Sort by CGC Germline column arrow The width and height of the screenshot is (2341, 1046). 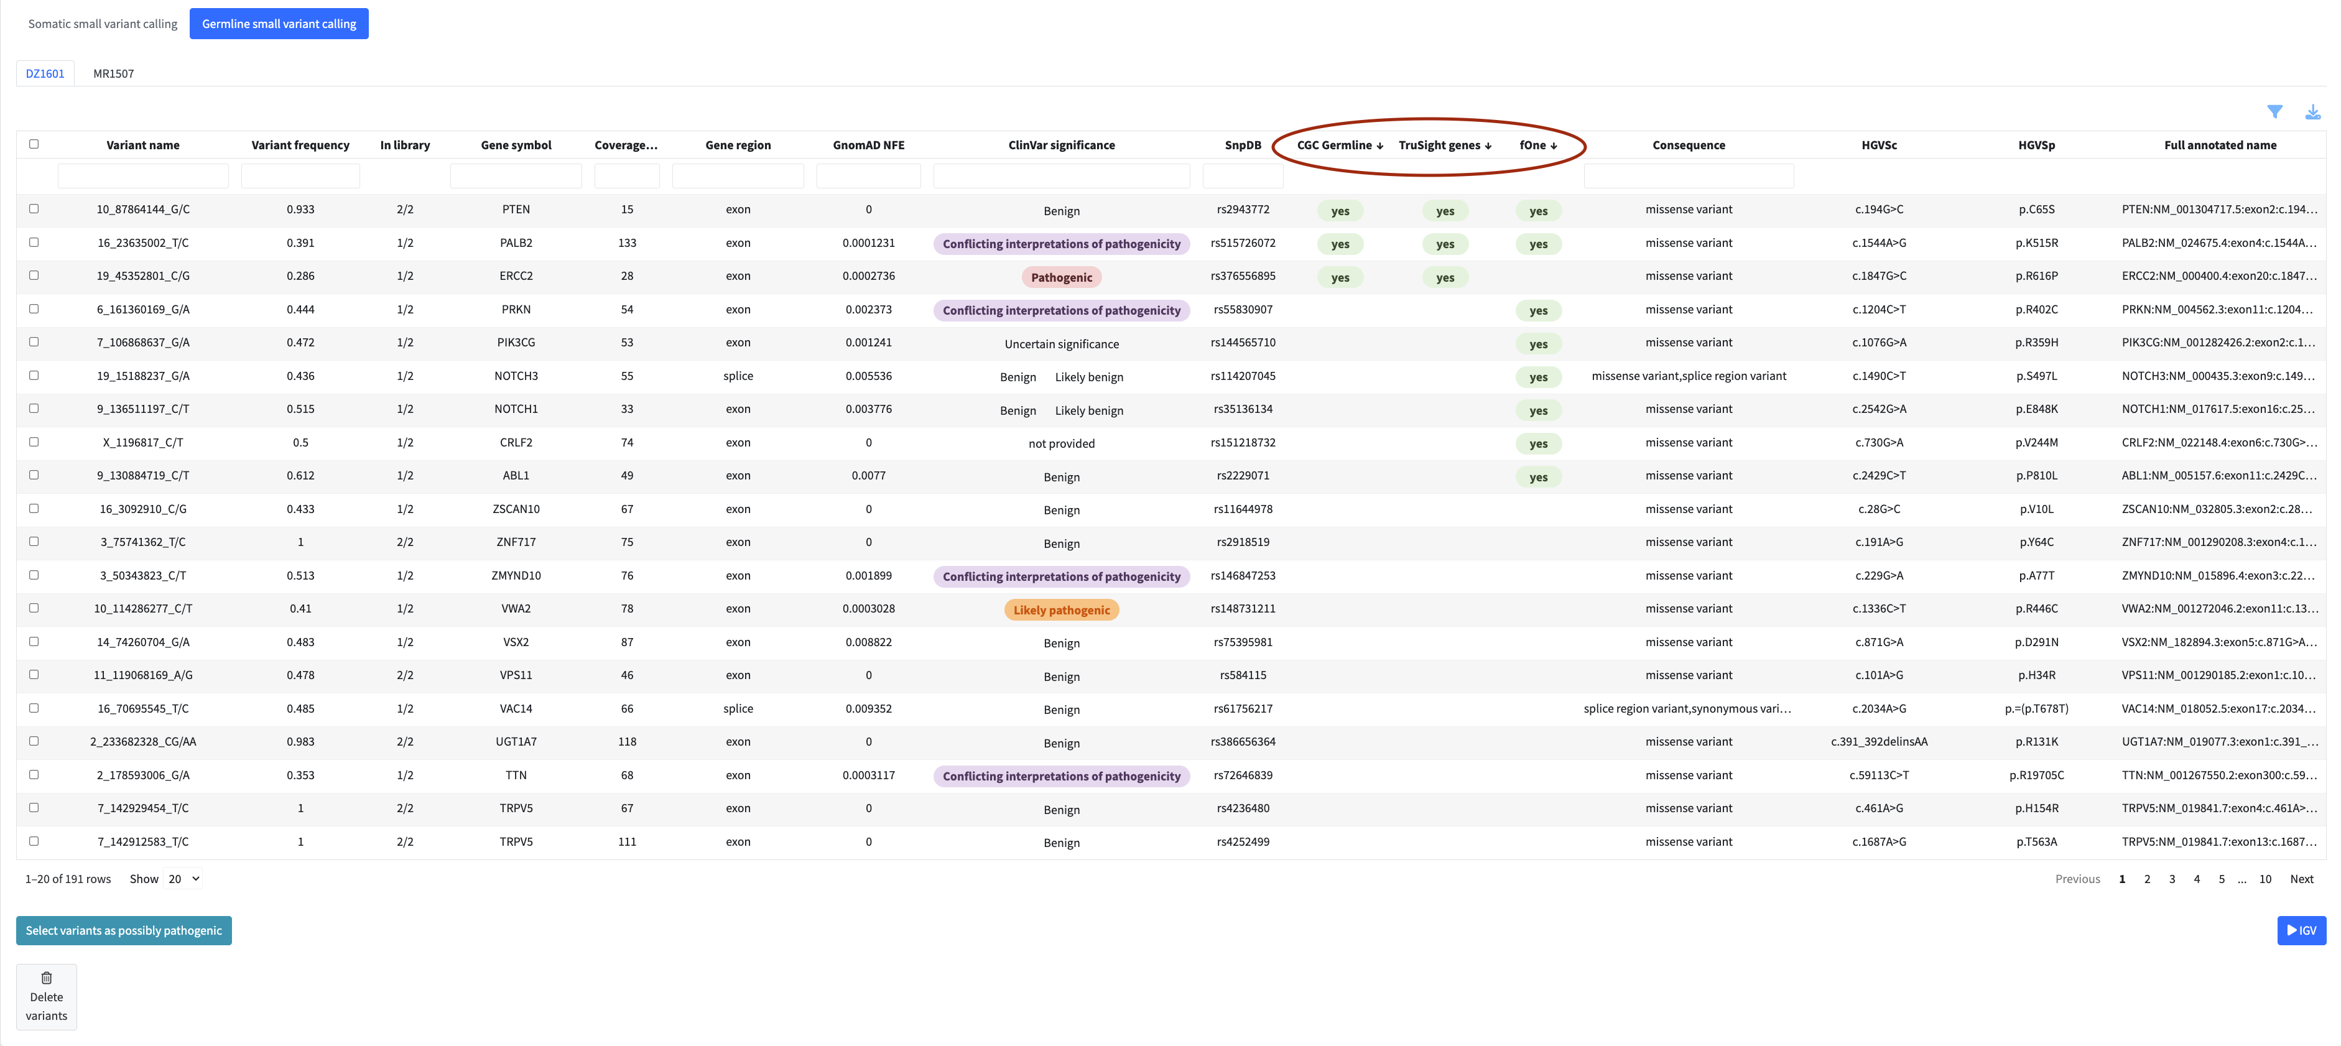point(1379,146)
